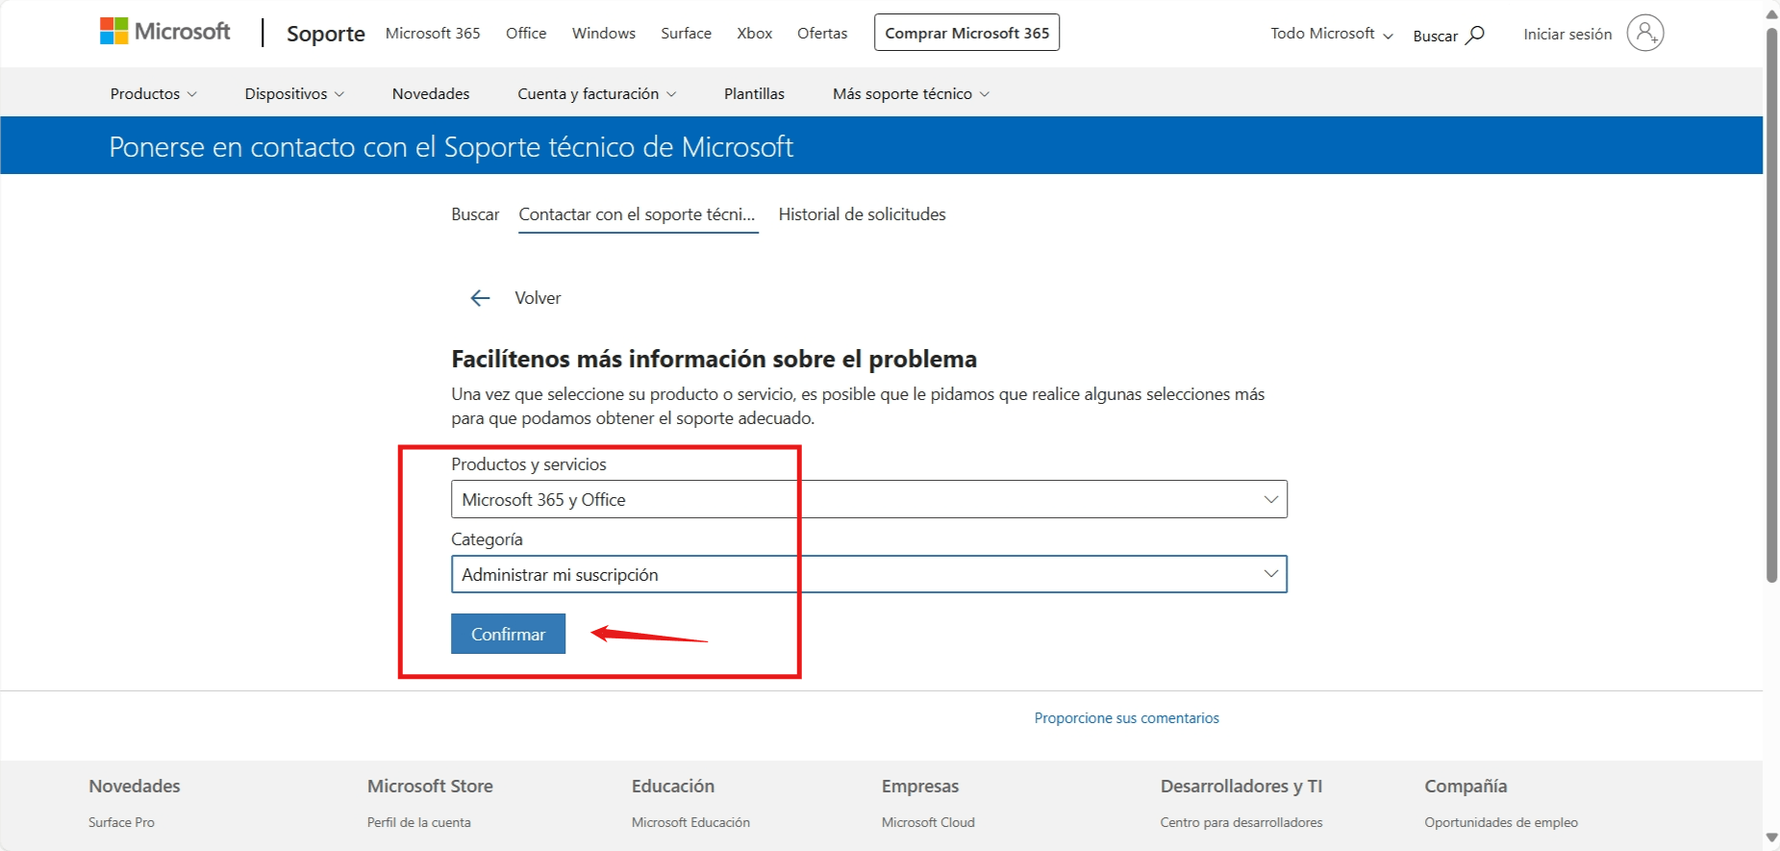1780x851 pixels.
Task: Click the page title banner text
Action: (x=451, y=147)
